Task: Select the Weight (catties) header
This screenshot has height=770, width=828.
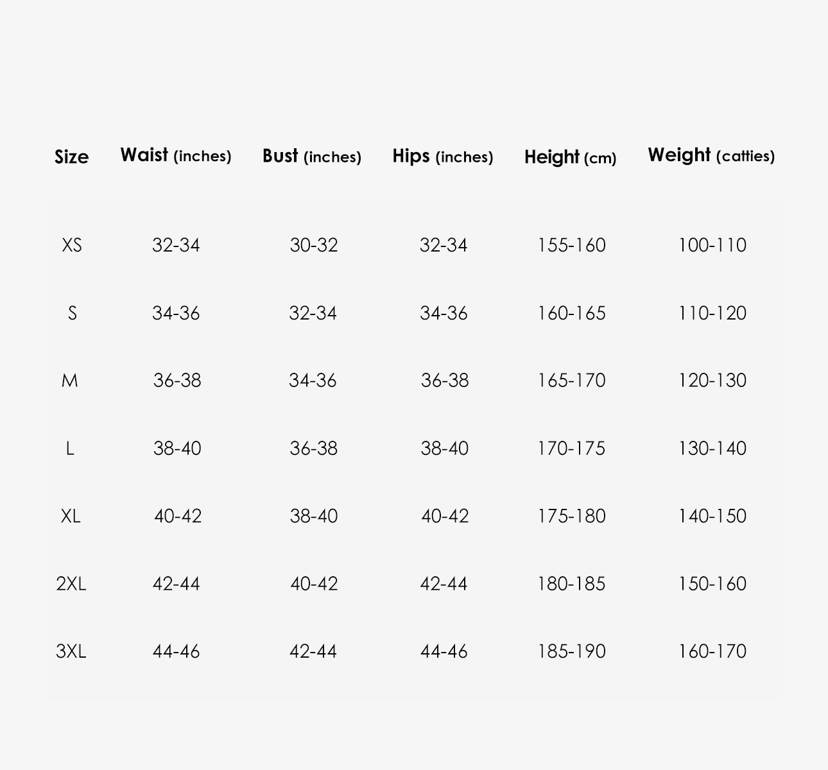Action: point(711,155)
